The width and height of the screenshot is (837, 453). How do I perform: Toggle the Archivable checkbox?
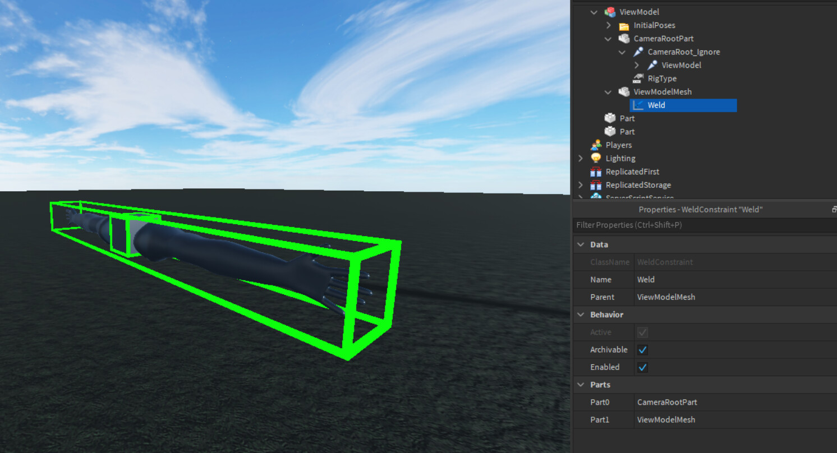(642, 349)
